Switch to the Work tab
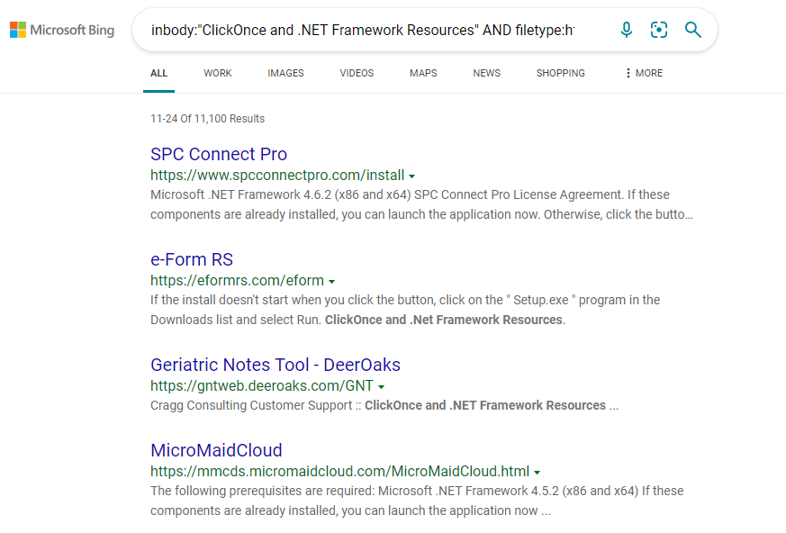This screenshot has height=533, width=786. (218, 73)
